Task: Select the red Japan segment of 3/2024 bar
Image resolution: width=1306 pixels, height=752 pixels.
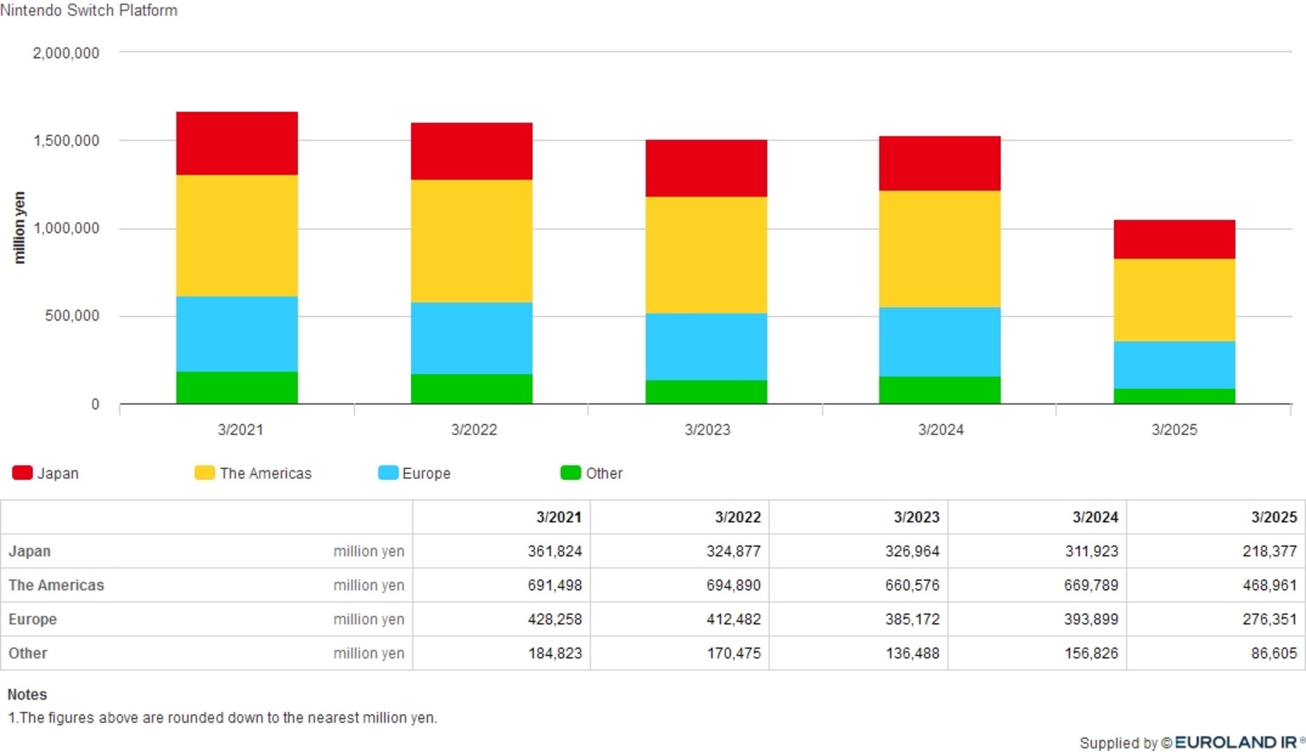Action: pyautogui.click(x=940, y=163)
